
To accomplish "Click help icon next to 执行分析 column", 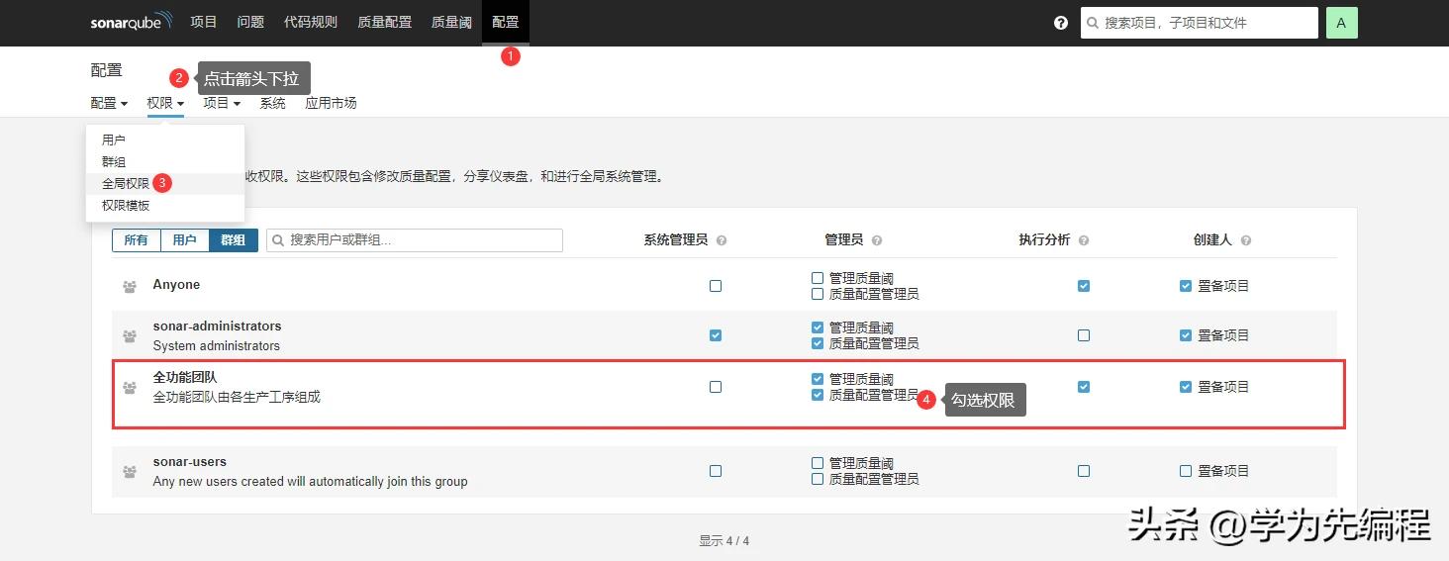I will [x=1084, y=240].
